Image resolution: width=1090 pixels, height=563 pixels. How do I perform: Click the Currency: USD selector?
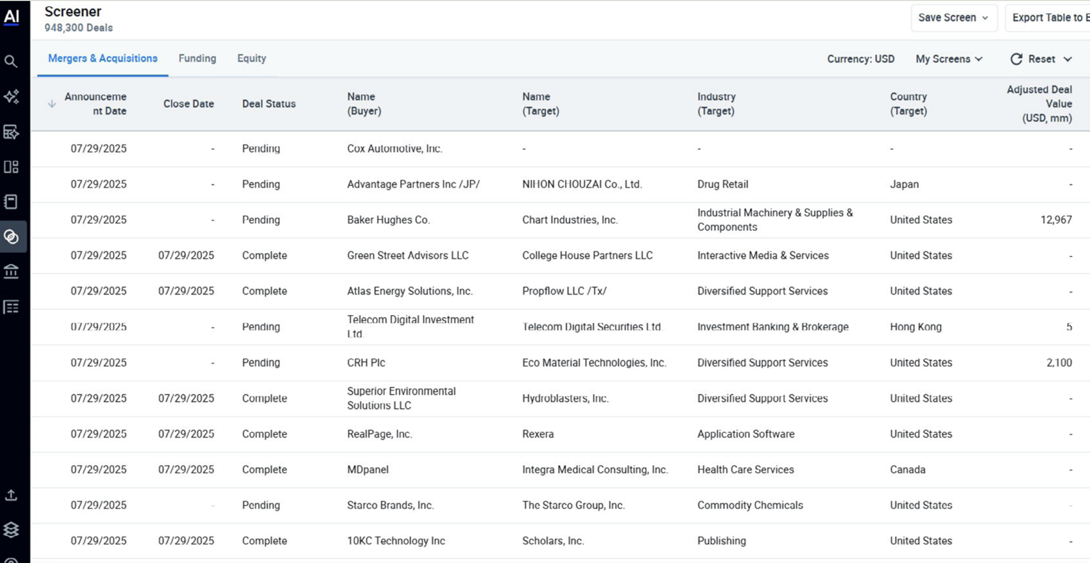point(861,59)
